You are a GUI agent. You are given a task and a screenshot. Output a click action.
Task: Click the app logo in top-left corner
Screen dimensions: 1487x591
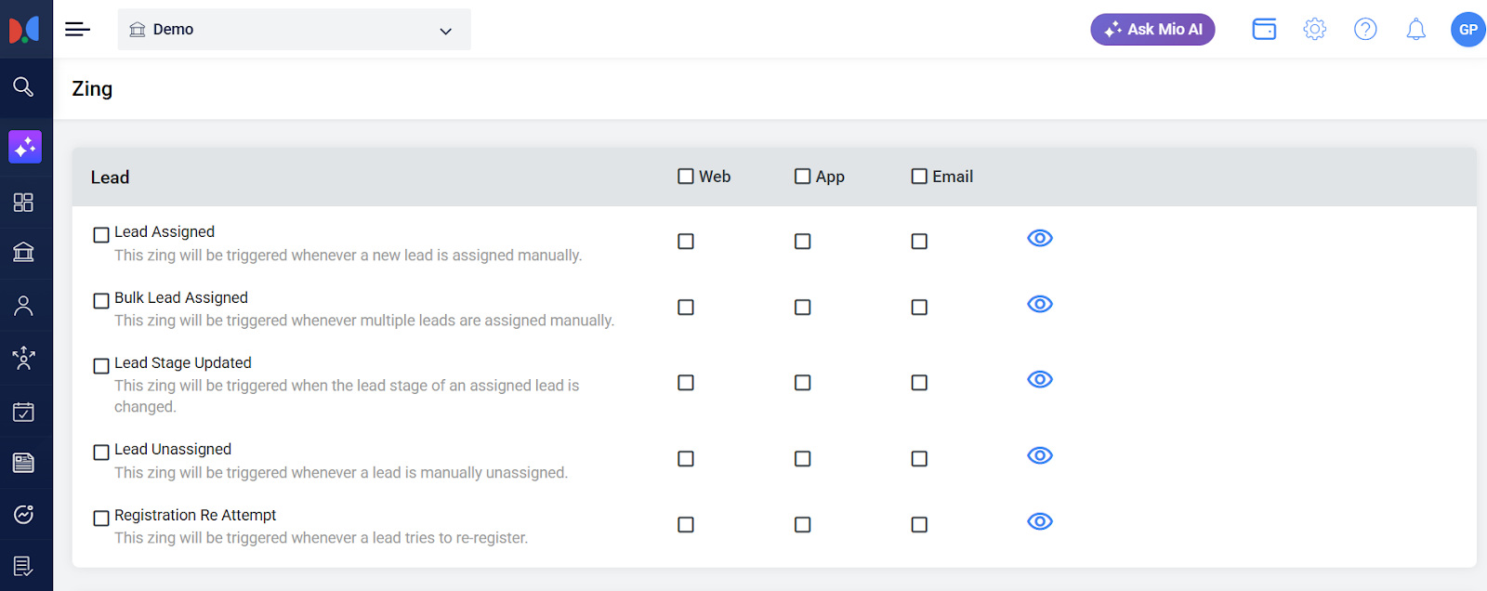25,30
